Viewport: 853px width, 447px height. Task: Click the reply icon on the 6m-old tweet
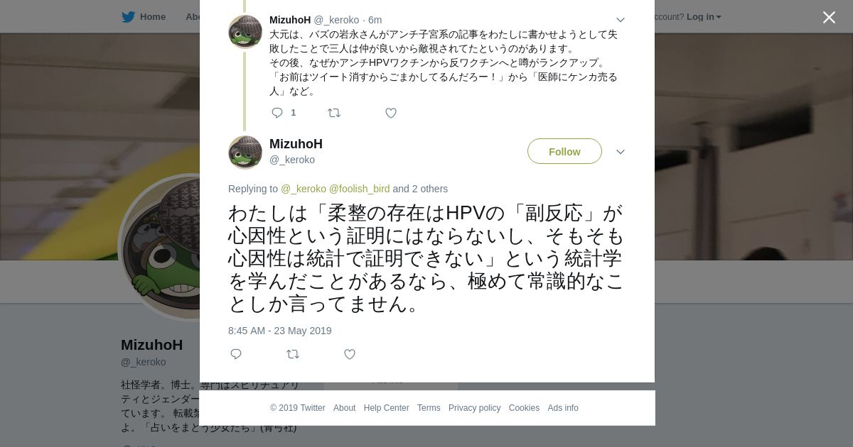click(x=277, y=113)
